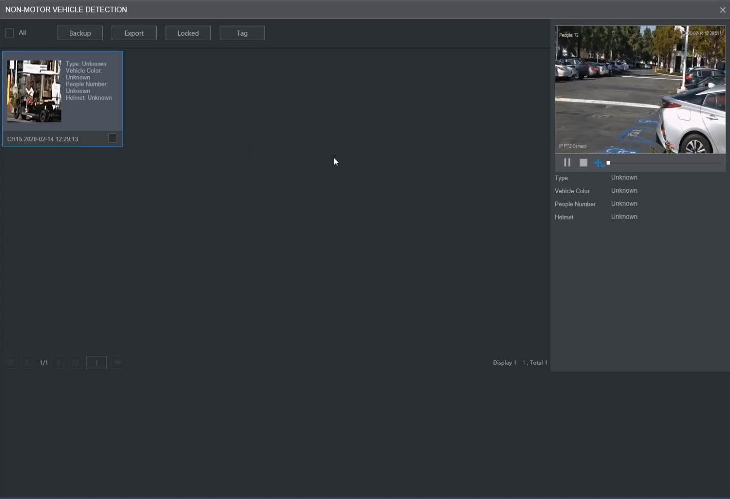This screenshot has height=499, width=730.
Task: Check the All checkbox
Action: 9,33
